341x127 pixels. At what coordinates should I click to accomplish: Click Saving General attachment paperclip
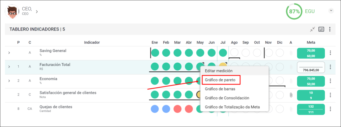coord(291,53)
